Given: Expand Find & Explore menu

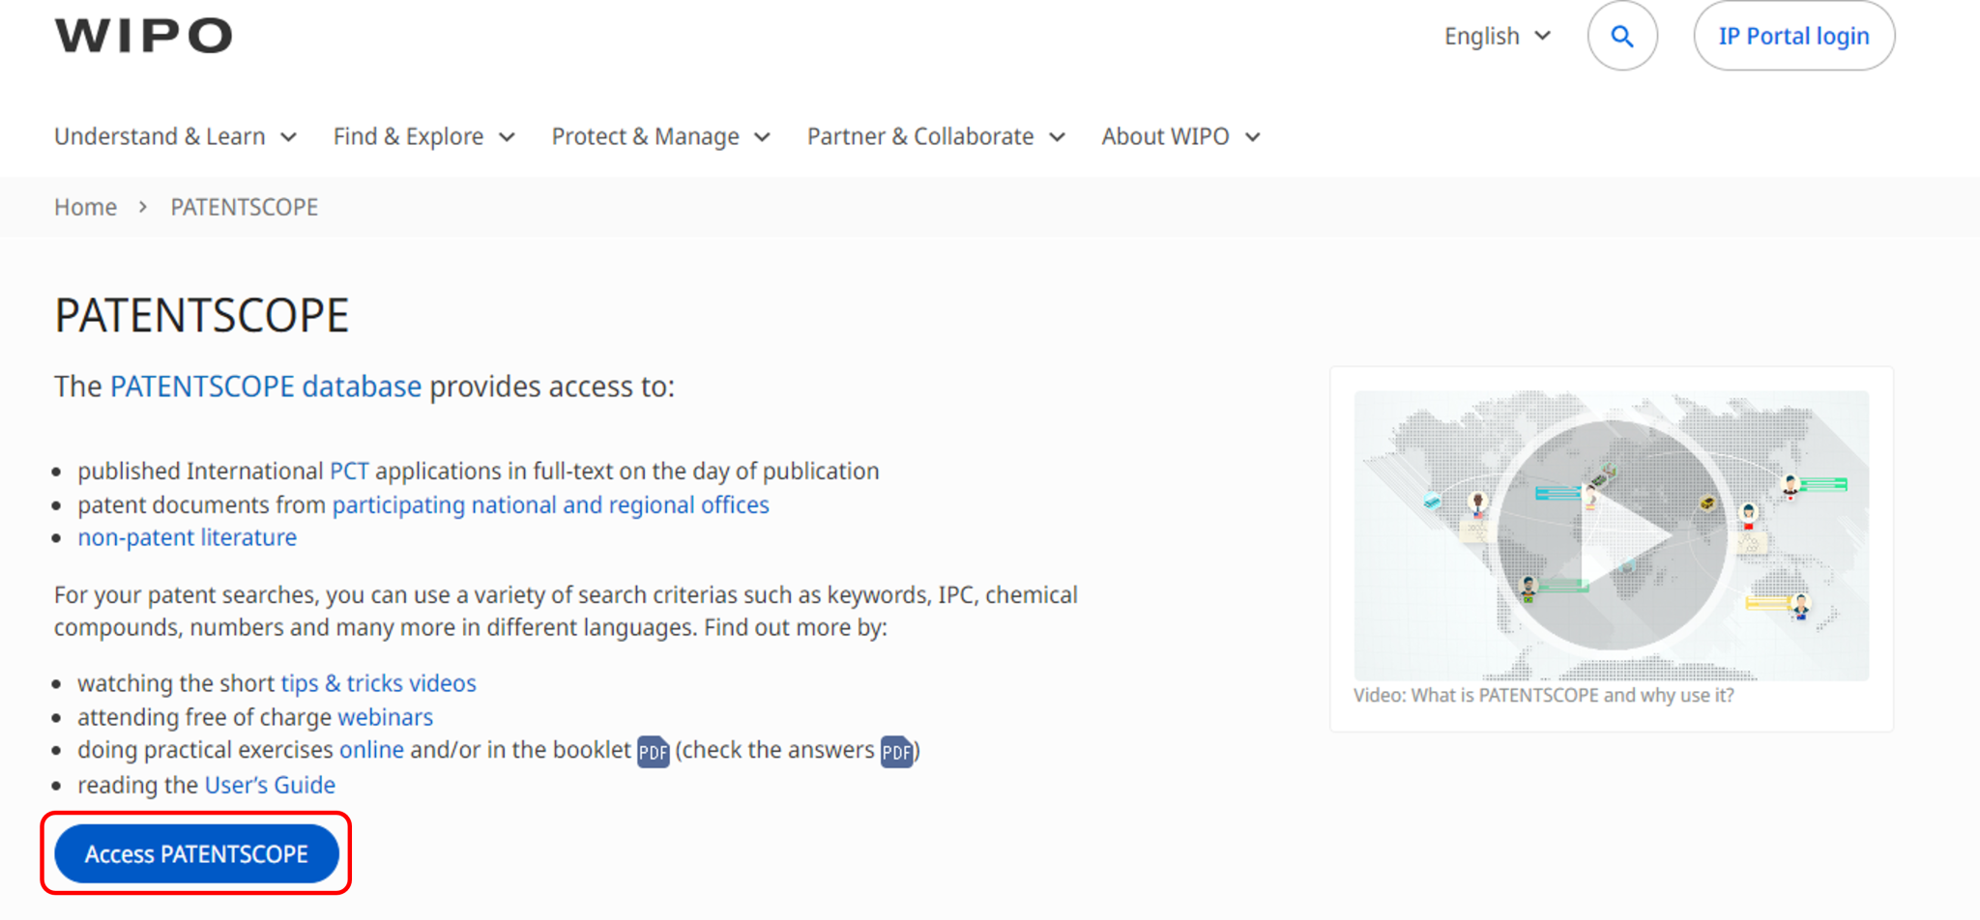Looking at the screenshot, I should click(423, 137).
